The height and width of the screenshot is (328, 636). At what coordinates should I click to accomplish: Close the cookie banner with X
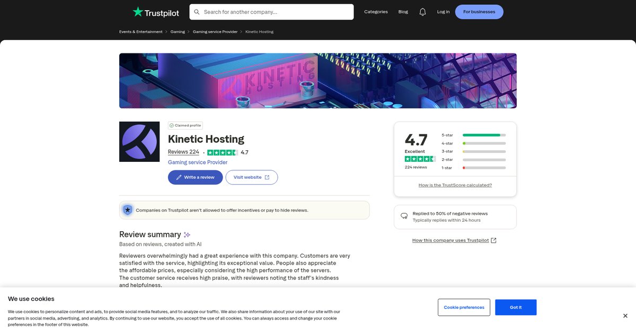pos(625,316)
